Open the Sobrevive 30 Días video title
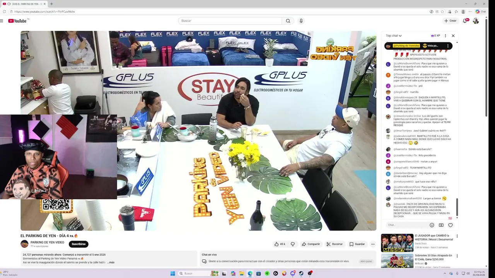The height and width of the screenshot is (278, 495). coord(434,257)
